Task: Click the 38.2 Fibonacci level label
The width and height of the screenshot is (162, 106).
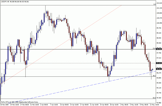Action: 154,76
